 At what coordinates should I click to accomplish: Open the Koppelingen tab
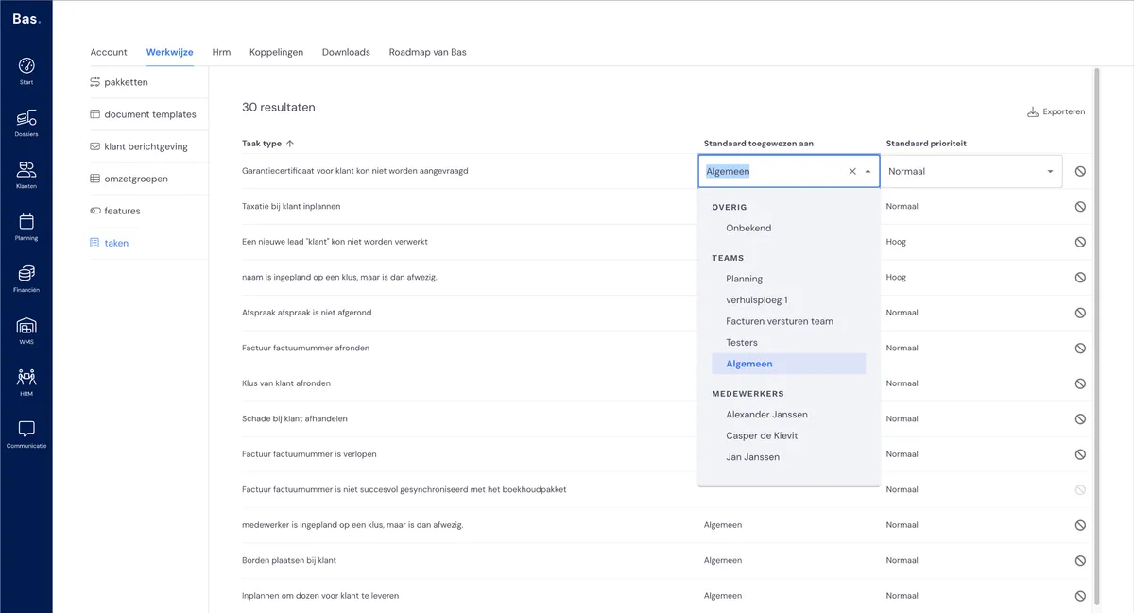[x=276, y=52]
